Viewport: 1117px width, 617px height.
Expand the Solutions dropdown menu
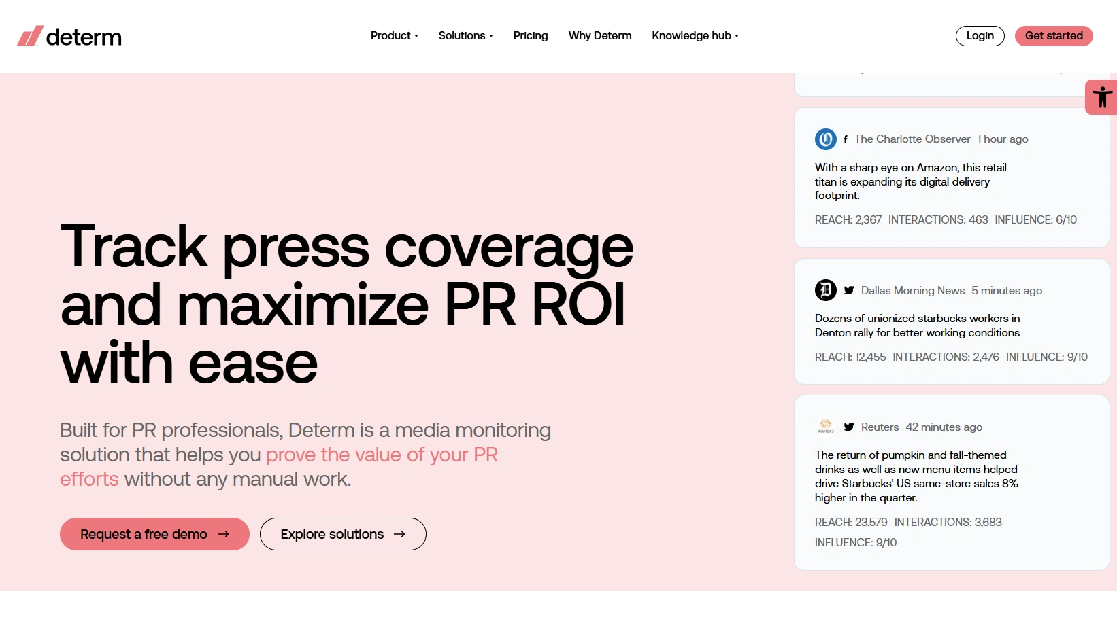466,36
